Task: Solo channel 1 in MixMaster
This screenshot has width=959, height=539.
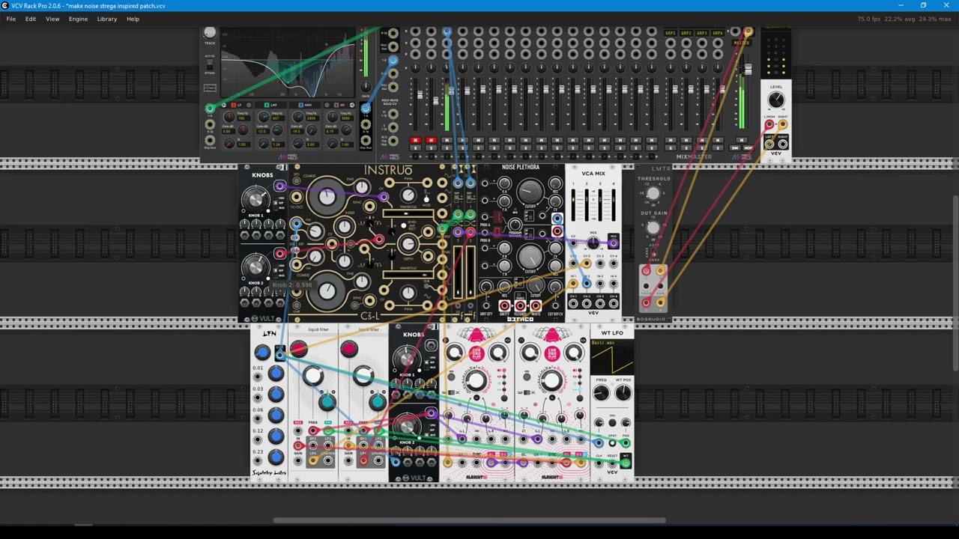Action: click(415, 148)
